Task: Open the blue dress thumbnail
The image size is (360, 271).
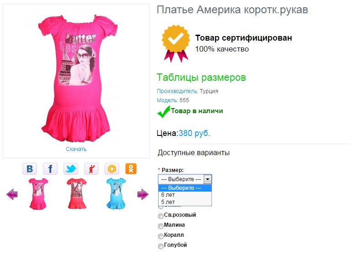Action: click(116, 194)
